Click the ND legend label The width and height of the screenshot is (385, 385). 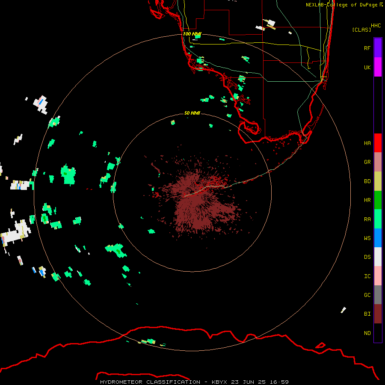(x=367, y=333)
